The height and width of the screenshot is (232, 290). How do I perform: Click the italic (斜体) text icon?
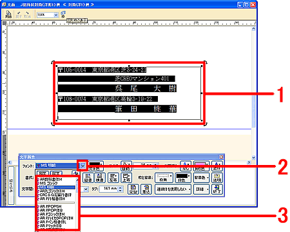click(217, 166)
